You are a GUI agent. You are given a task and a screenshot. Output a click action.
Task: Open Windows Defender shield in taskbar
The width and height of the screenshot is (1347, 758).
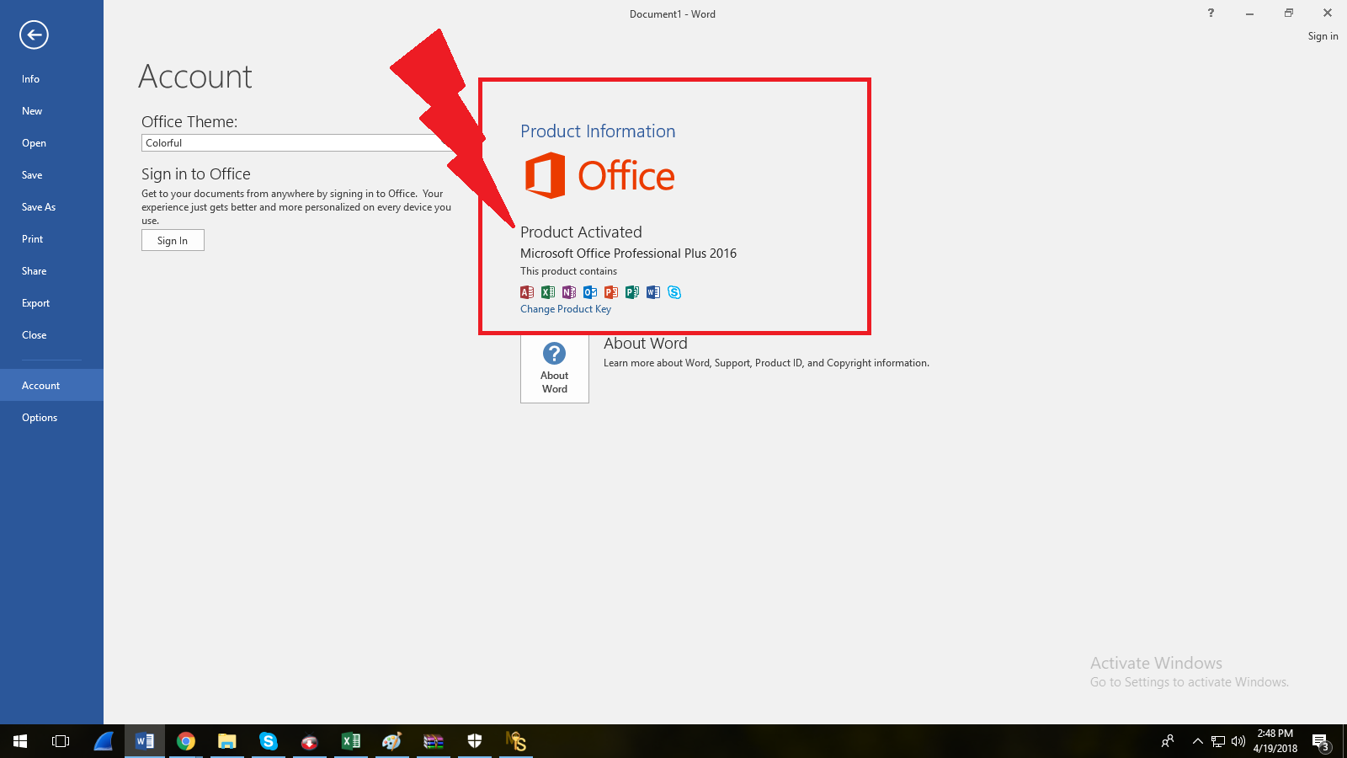(475, 741)
